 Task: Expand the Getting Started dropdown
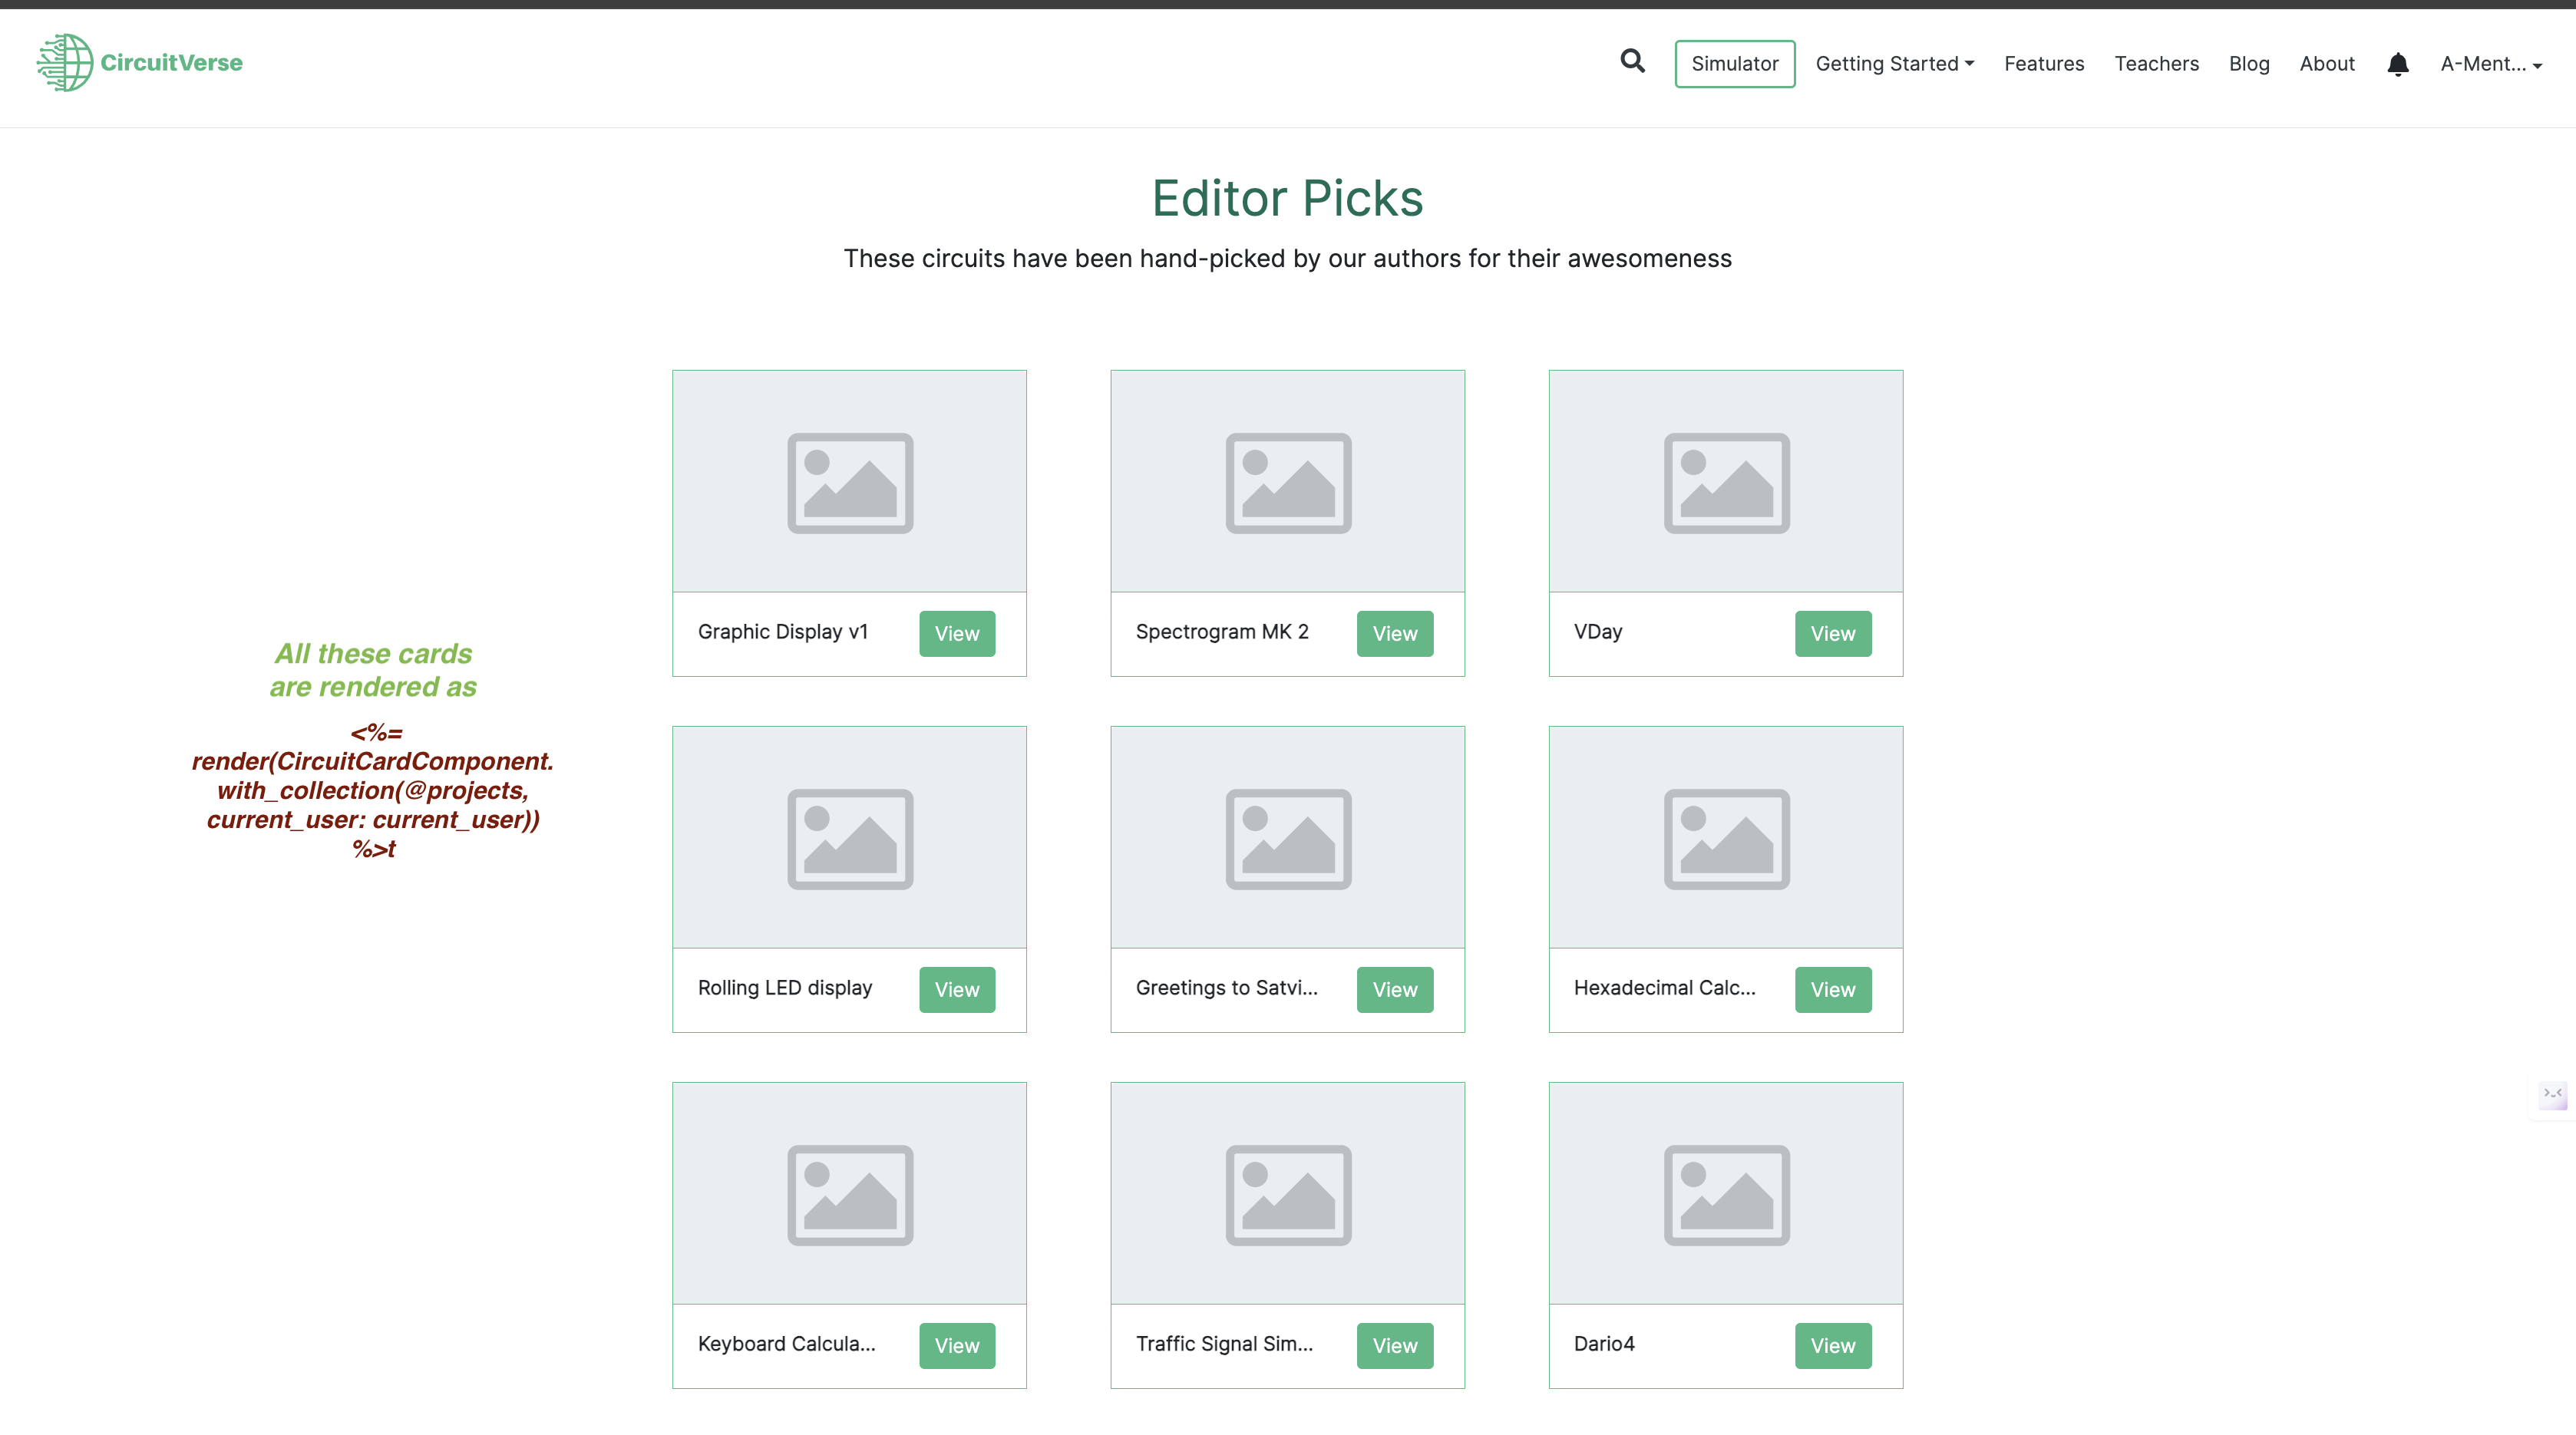point(1894,64)
